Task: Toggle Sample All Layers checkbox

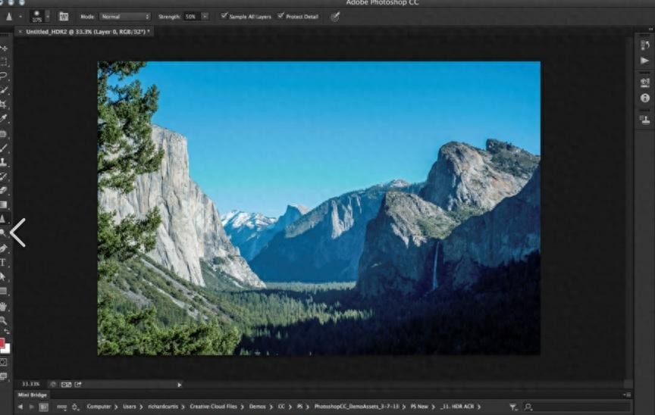Action: [224, 16]
